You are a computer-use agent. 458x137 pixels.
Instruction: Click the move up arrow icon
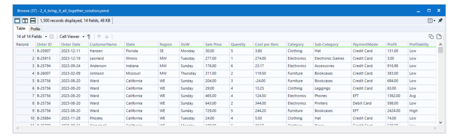point(99,36)
